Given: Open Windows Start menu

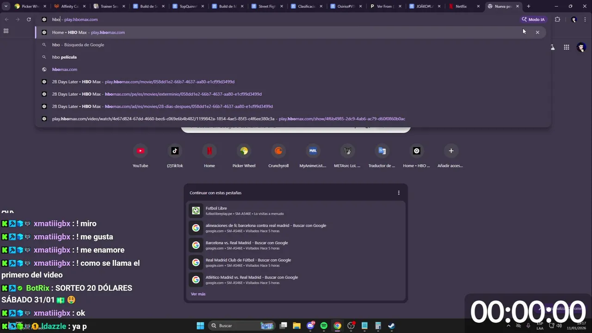Looking at the screenshot, I should tap(200, 326).
